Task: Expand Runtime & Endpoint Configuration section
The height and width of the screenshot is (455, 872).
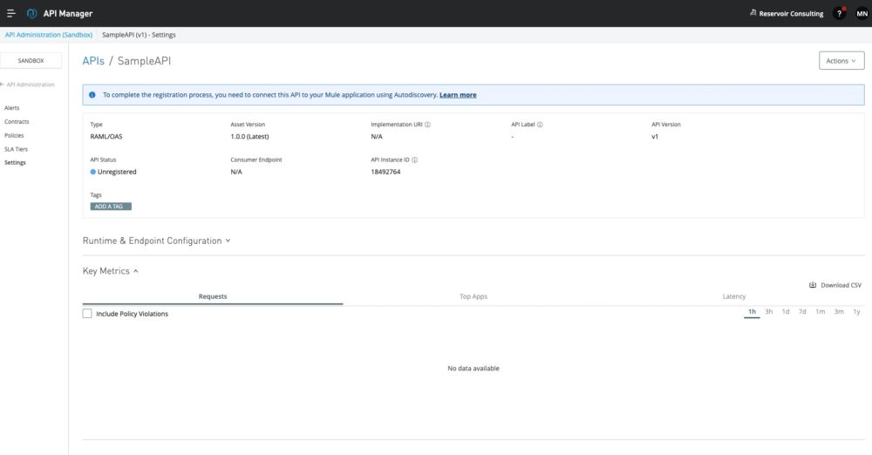Action: (156, 241)
